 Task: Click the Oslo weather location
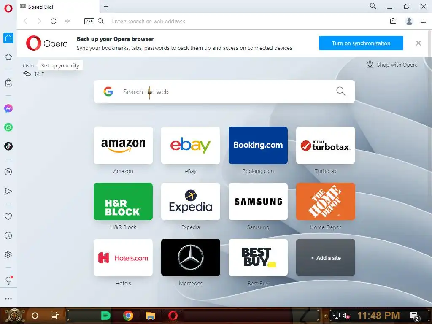(28, 65)
